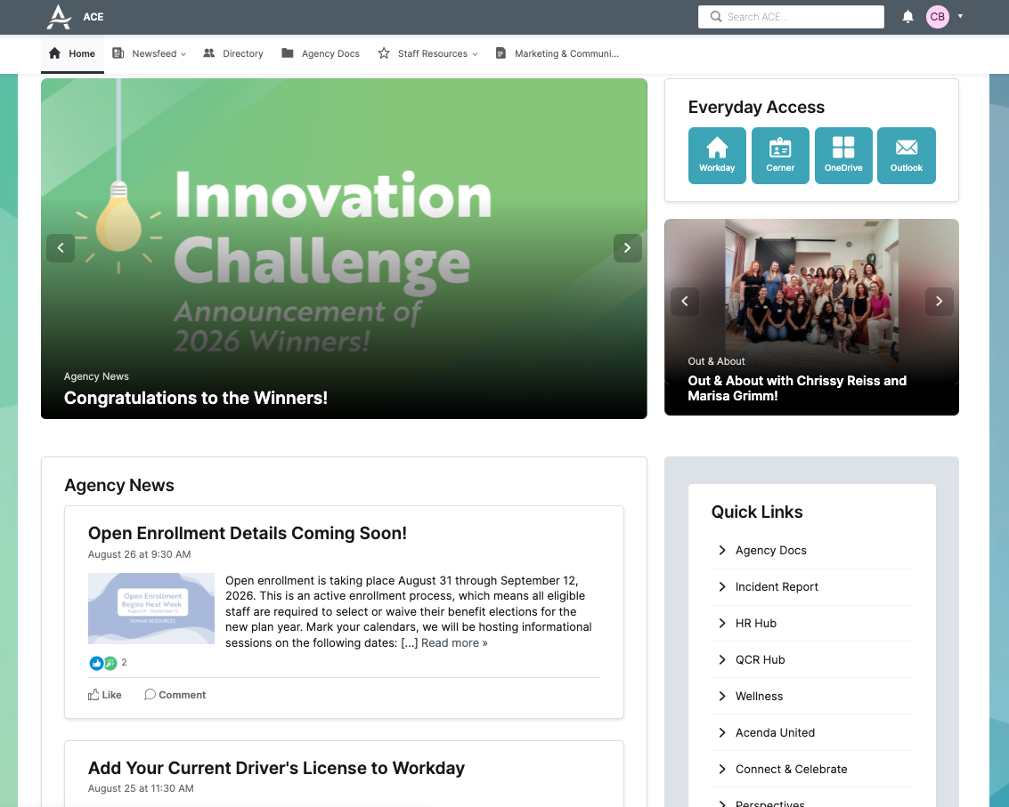Open the HR Hub quick link
The height and width of the screenshot is (807, 1009).
(x=756, y=623)
